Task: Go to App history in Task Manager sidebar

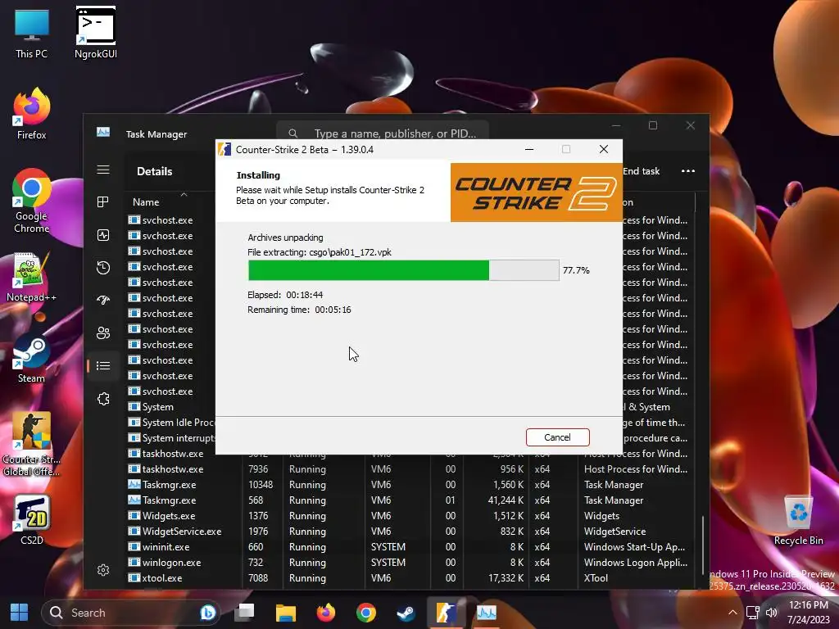Action: pos(103,268)
